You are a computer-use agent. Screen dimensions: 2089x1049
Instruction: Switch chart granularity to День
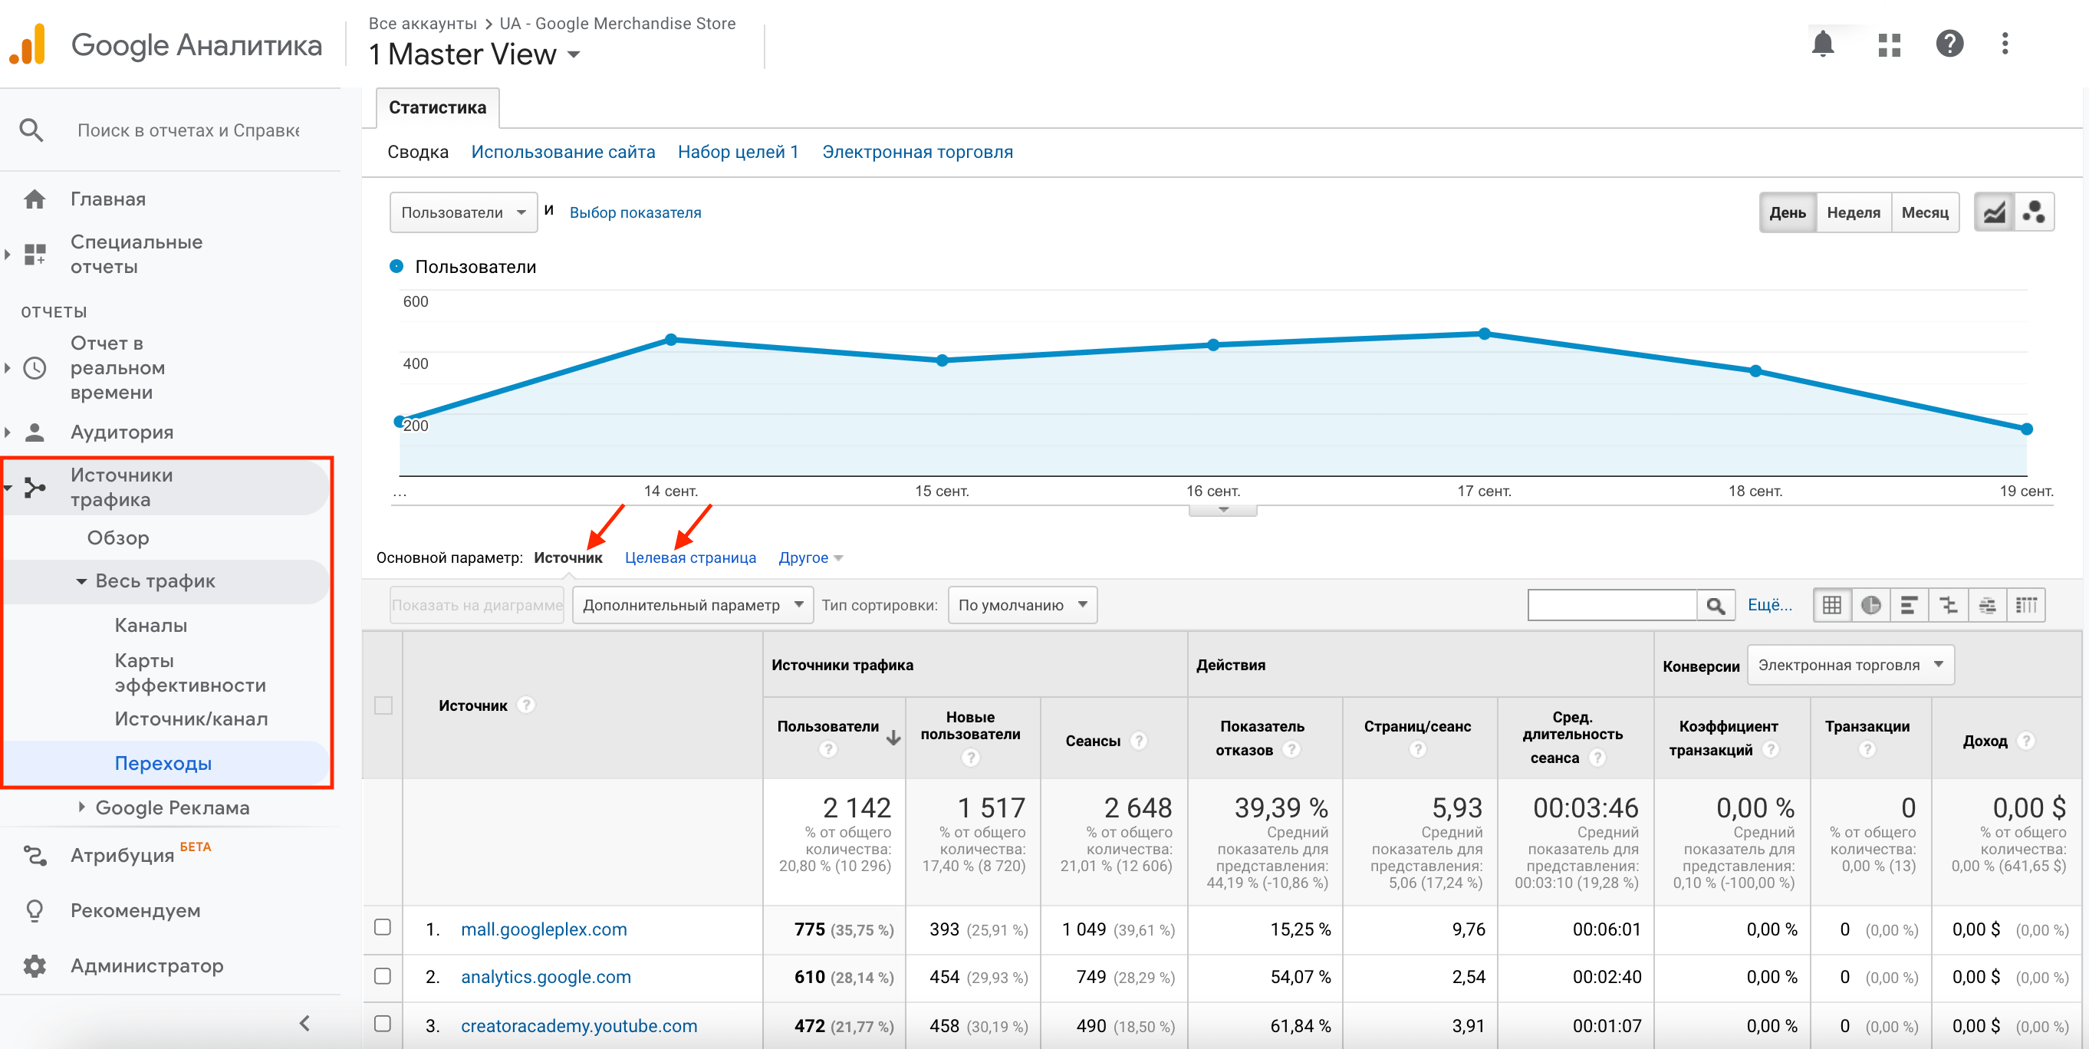coord(1787,212)
